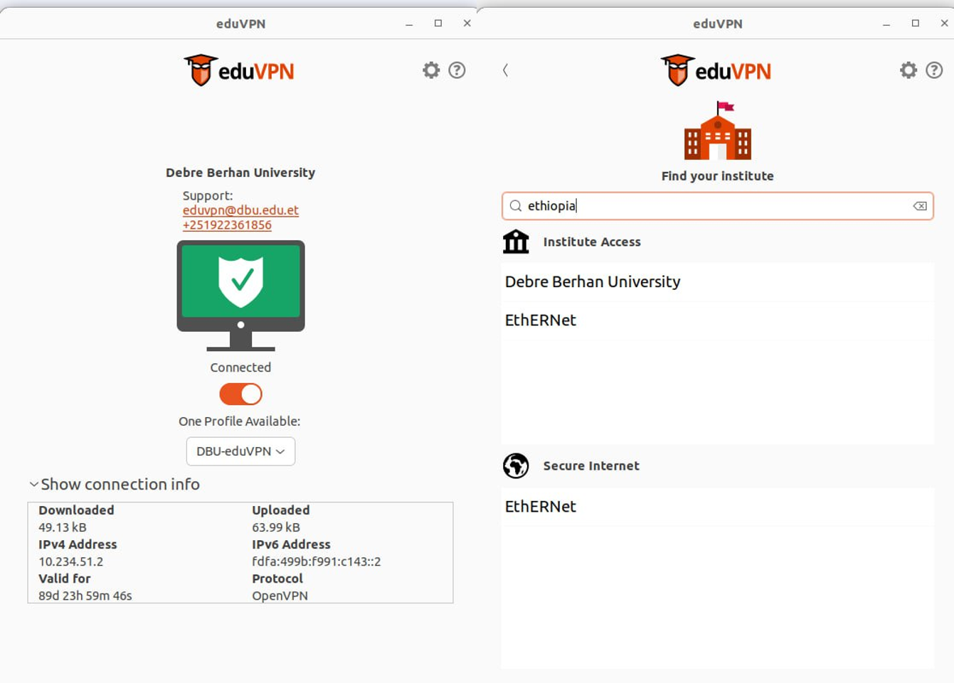Open settings gear in right eduVPN window
The width and height of the screenshot is (954, 683).
908,70
